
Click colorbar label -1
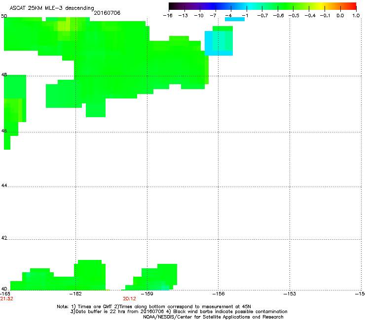[245, 16]
